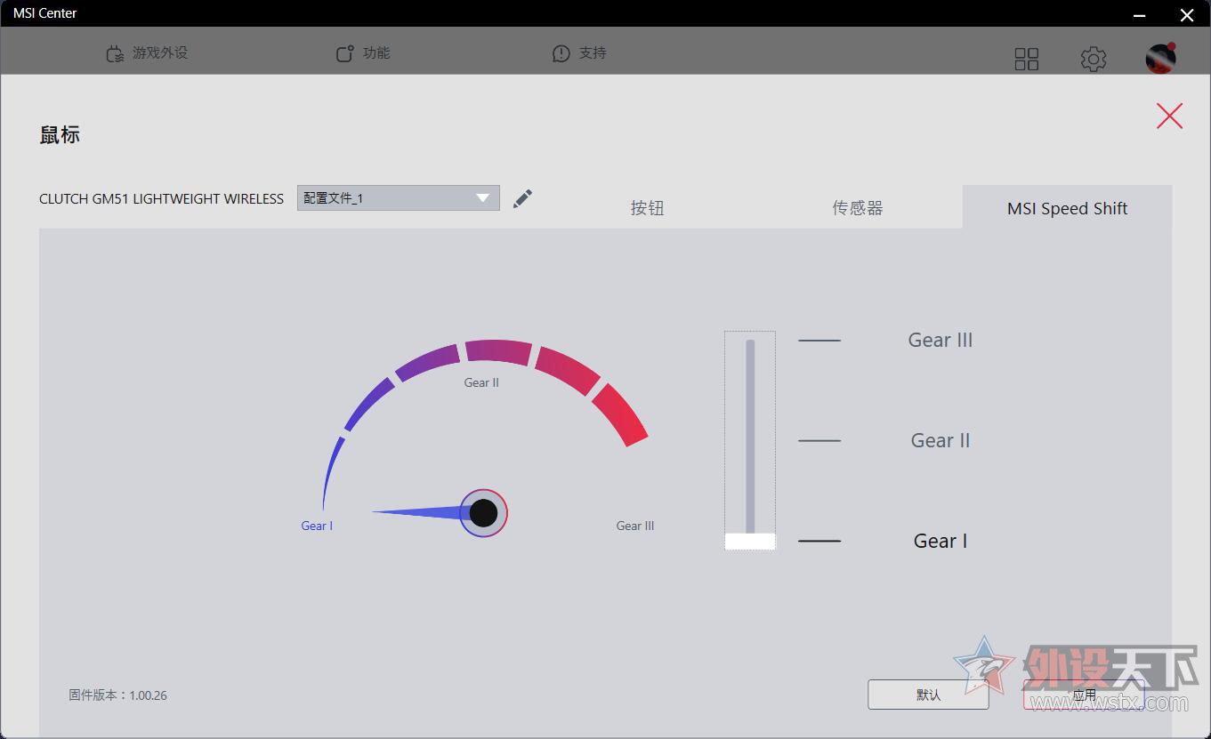1211x739 pixels.
Task: Select Gear I on the gear list
Action: tap(941, 541)
